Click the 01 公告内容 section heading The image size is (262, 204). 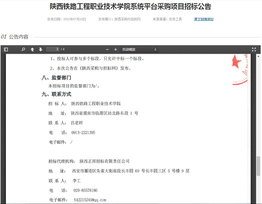coord(15,37)
